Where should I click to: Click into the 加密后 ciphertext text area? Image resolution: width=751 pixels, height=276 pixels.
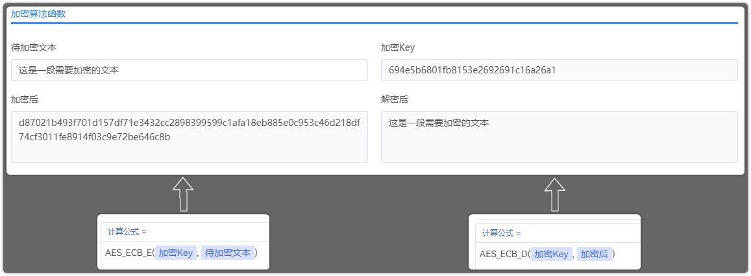pyautogui.click(x=190, y=137)
